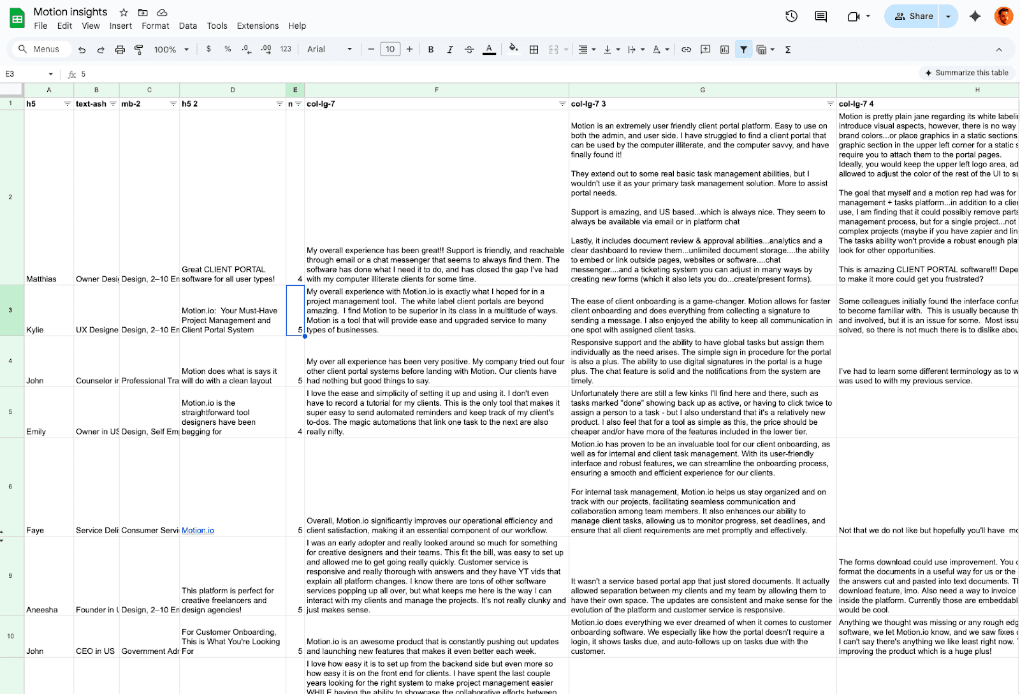
Task: Open the Motion.io link in cell
Action: pos(198,531)
